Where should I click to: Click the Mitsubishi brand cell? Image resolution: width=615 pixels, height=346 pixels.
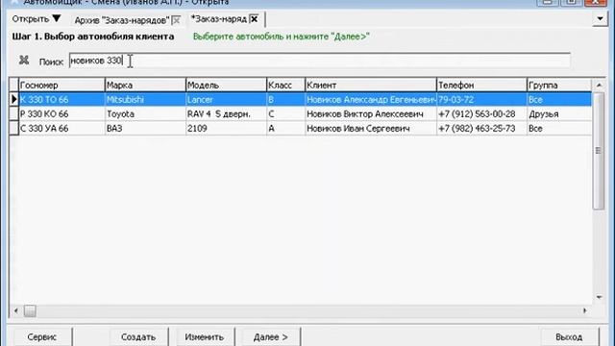pyautogui.click(x=145, y=100)
